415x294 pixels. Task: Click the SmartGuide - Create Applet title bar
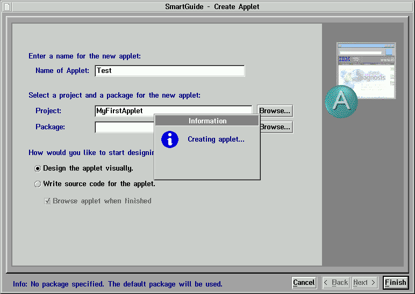pos(212,6)
